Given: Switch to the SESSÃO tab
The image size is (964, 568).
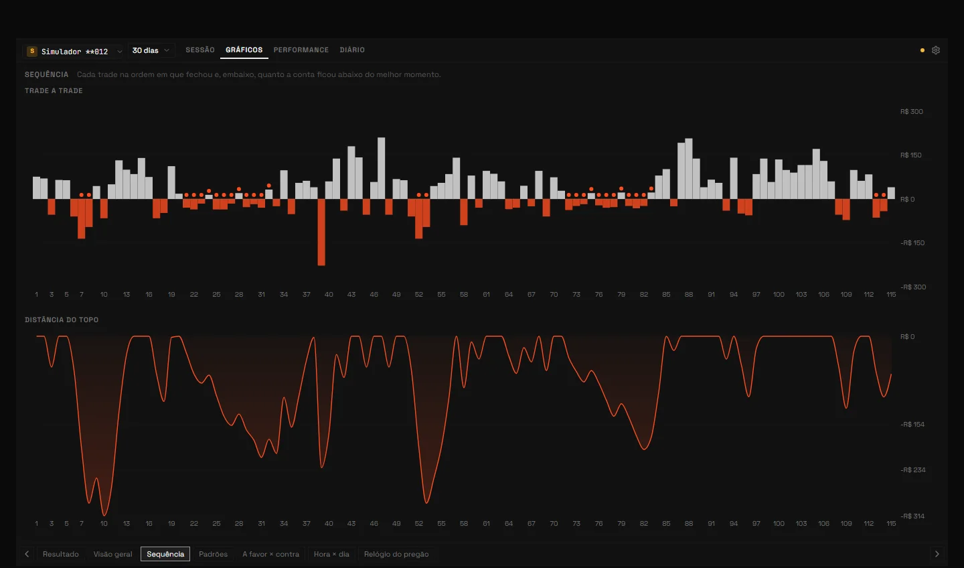Looking at the screenshot, I should click(200, 50).
